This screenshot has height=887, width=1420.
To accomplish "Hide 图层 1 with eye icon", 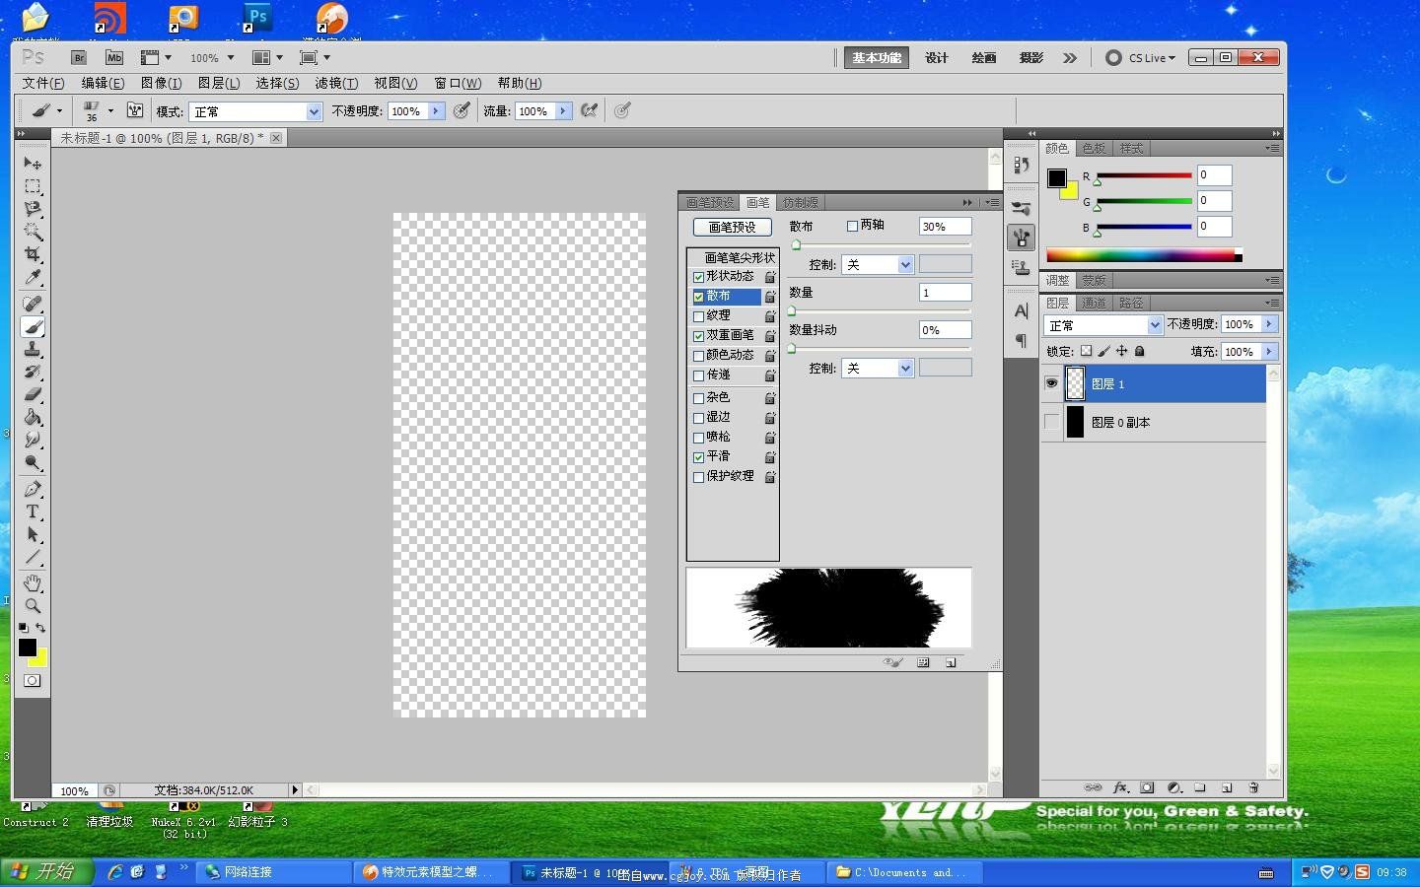I will 1051,383.
